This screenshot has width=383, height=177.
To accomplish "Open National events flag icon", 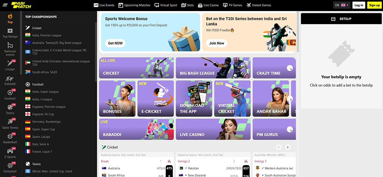I will [10, 45].
